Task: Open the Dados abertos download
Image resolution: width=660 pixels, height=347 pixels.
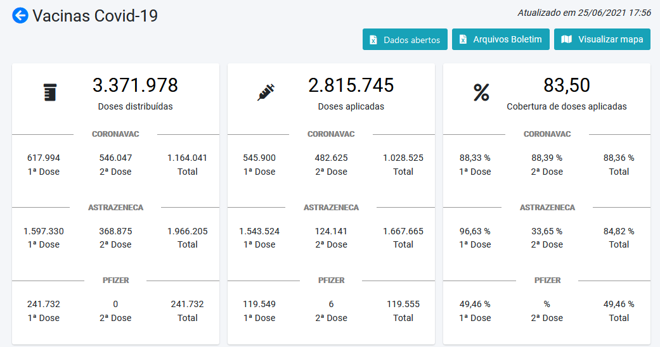Action: coord(405,39)
